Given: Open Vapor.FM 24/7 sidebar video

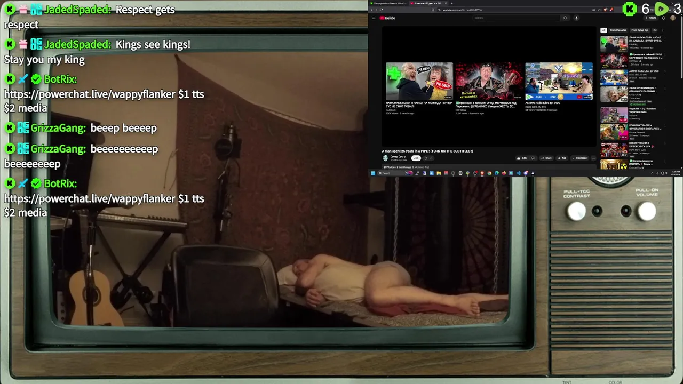Looking at the screenshot, I should 614,115.
